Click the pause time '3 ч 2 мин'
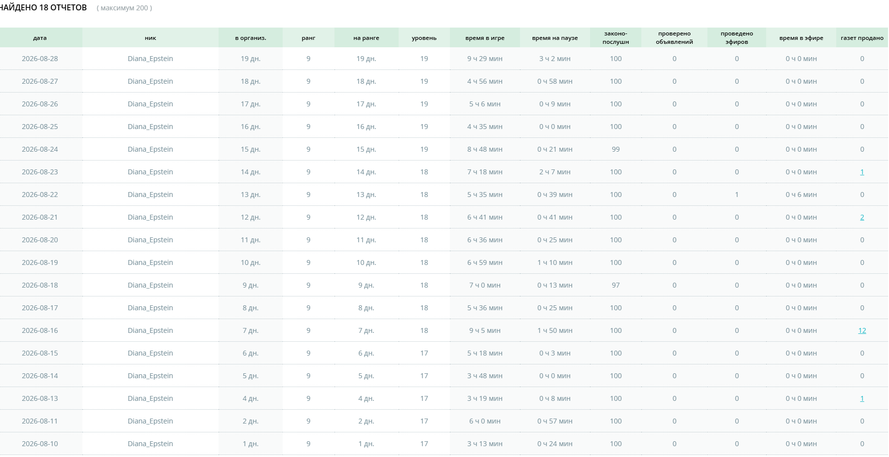The height and width of the screenshot is (457, 889). [x=555, y=59]
